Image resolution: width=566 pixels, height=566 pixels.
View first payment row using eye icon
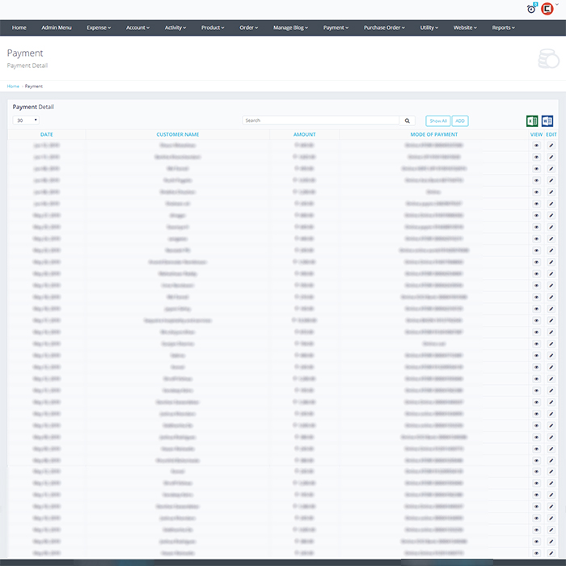[536, 145]
